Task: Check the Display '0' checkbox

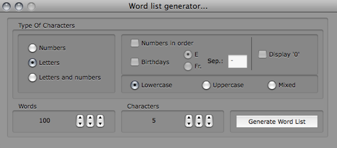Action: (x=262, y=54)
